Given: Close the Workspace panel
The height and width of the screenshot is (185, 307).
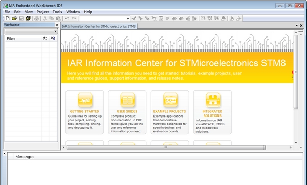Looking at the screenshot, I should (x=57, y=25).
